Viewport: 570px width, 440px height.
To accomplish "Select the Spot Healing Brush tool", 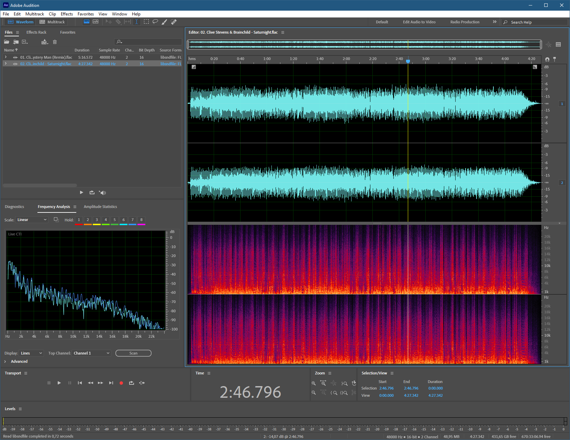I will (x=174, y=22).
